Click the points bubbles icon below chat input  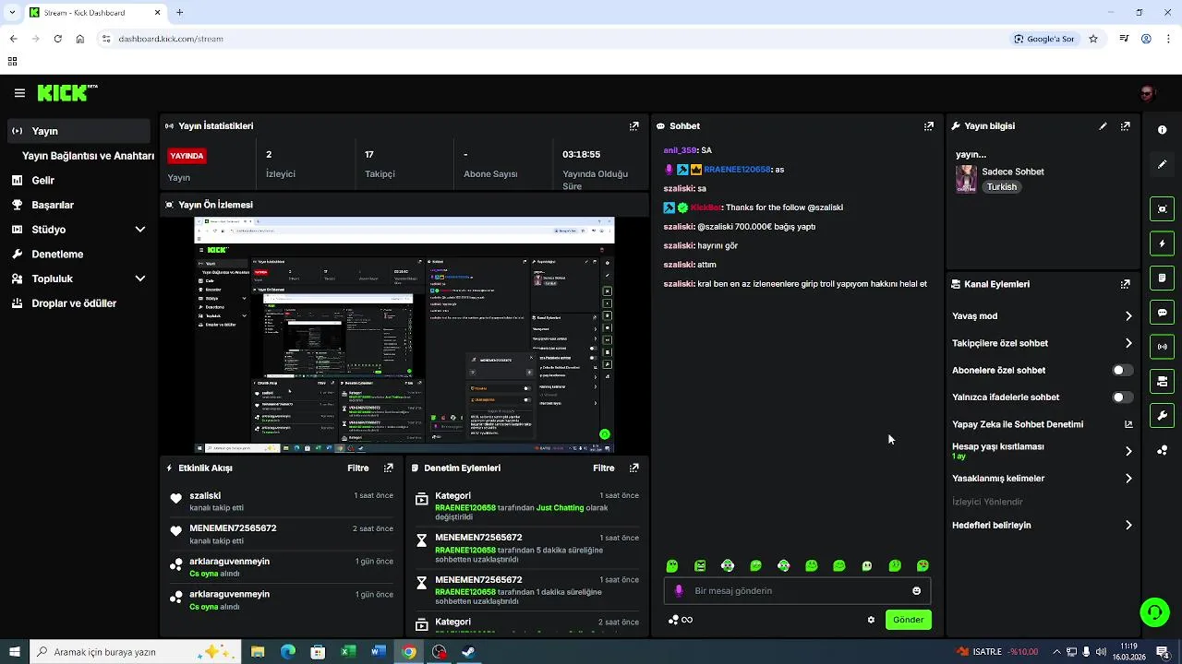click(x=674, y=620)
